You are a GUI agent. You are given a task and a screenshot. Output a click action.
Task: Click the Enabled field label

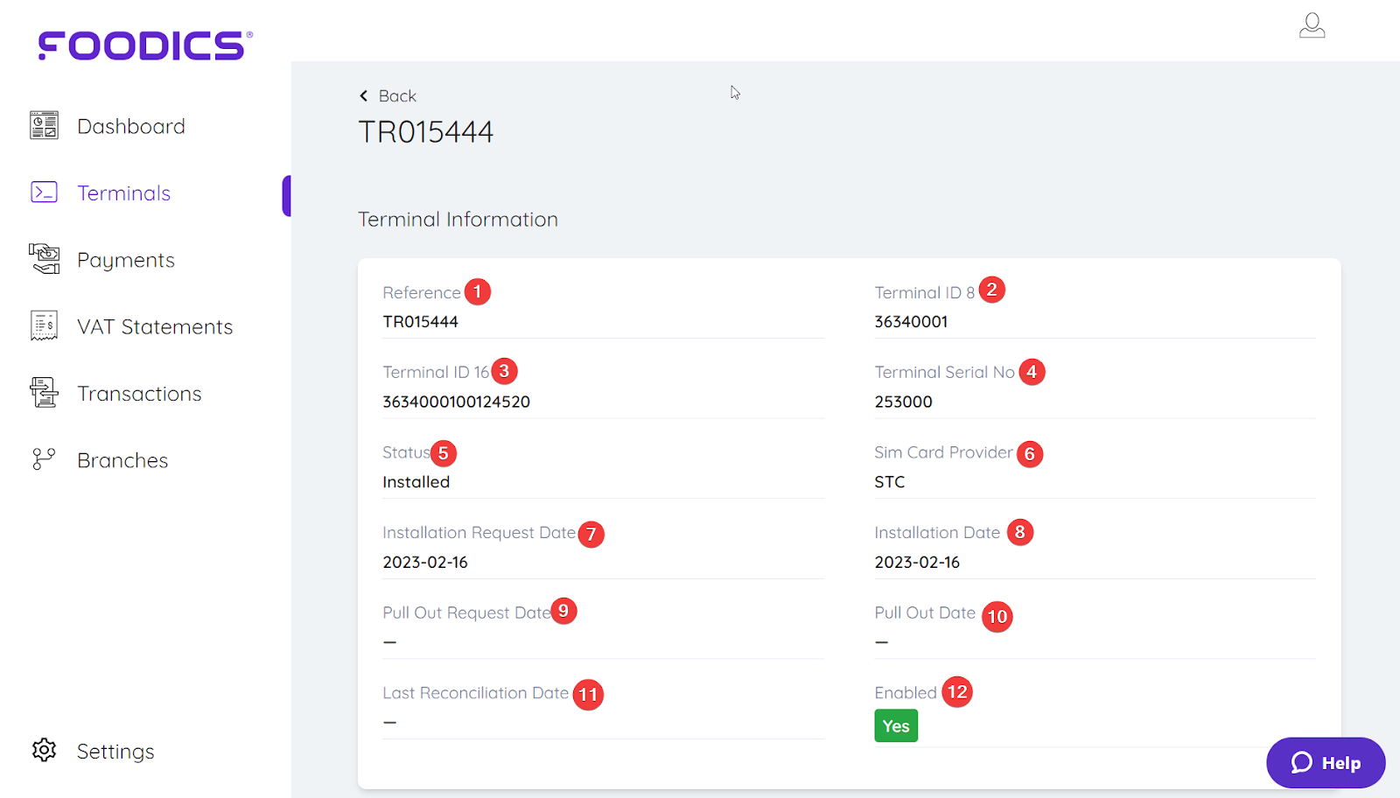[906, 693]
